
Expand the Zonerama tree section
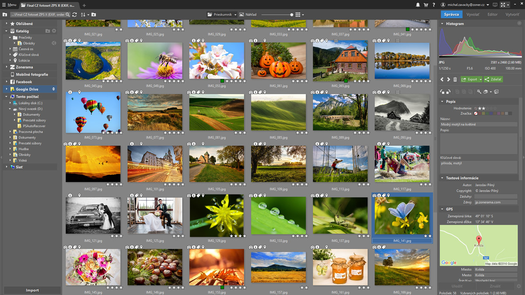(7, 67)
